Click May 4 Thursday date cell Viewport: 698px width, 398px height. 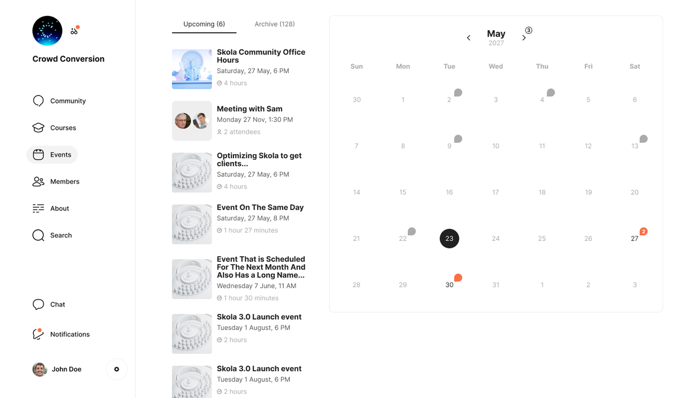[542, 100]
